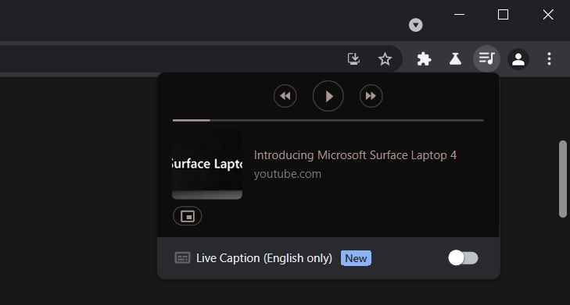Click the 'New' badge beside Live Caption
This screenshot has height=305, width=570.
click(356, 258)
